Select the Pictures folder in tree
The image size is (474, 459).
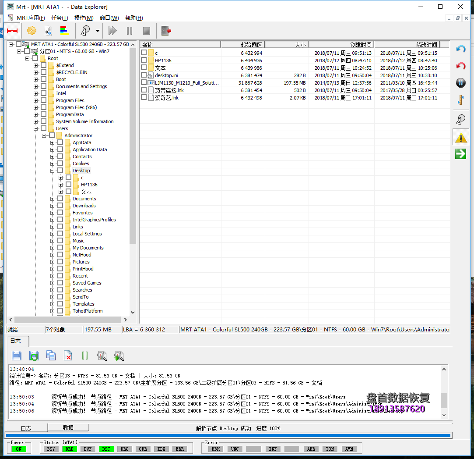pyautogui.click(x=81, y=262)
